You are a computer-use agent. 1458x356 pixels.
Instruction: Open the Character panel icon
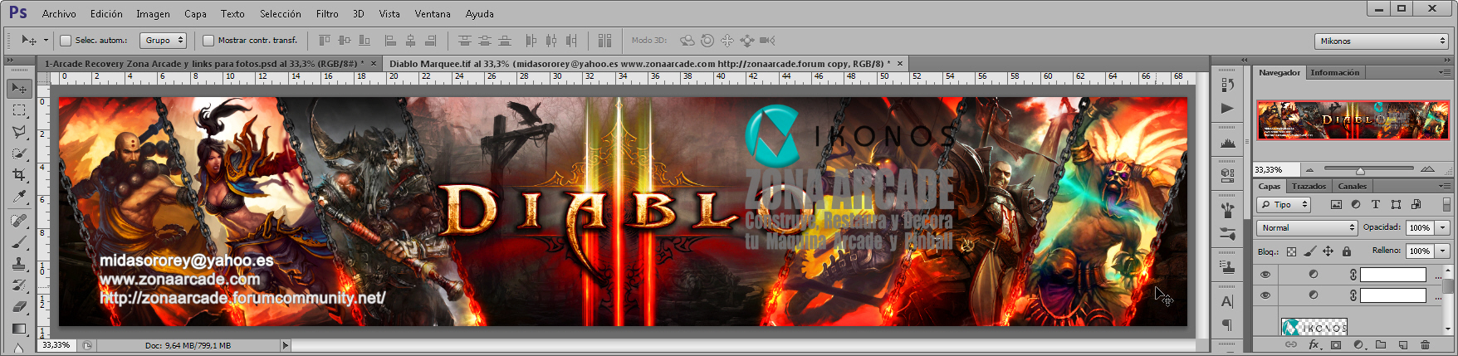(1228, 301)
